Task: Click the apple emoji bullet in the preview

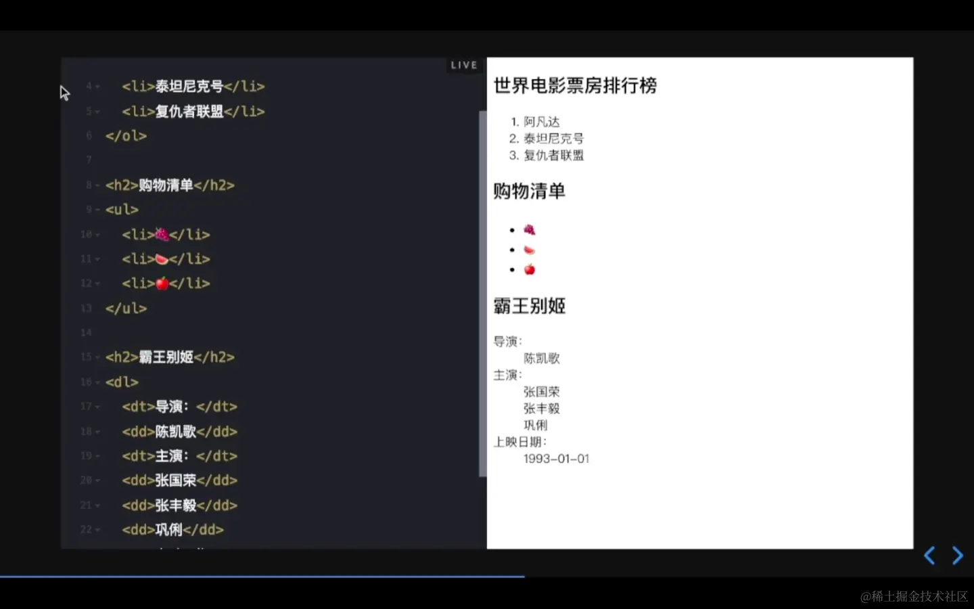Action: (530, 269)
